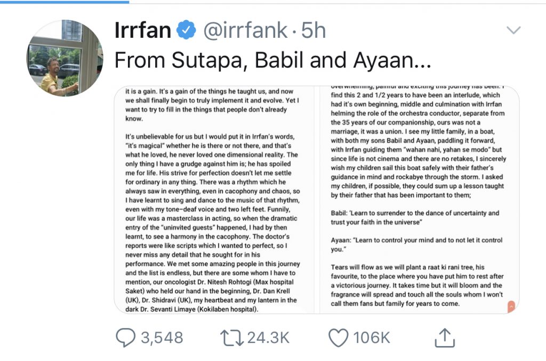Click the 24.3K retweet count

click(268, 338)
